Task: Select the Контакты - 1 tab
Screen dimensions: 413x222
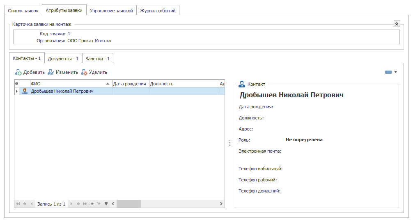Action: pos(27,58)
